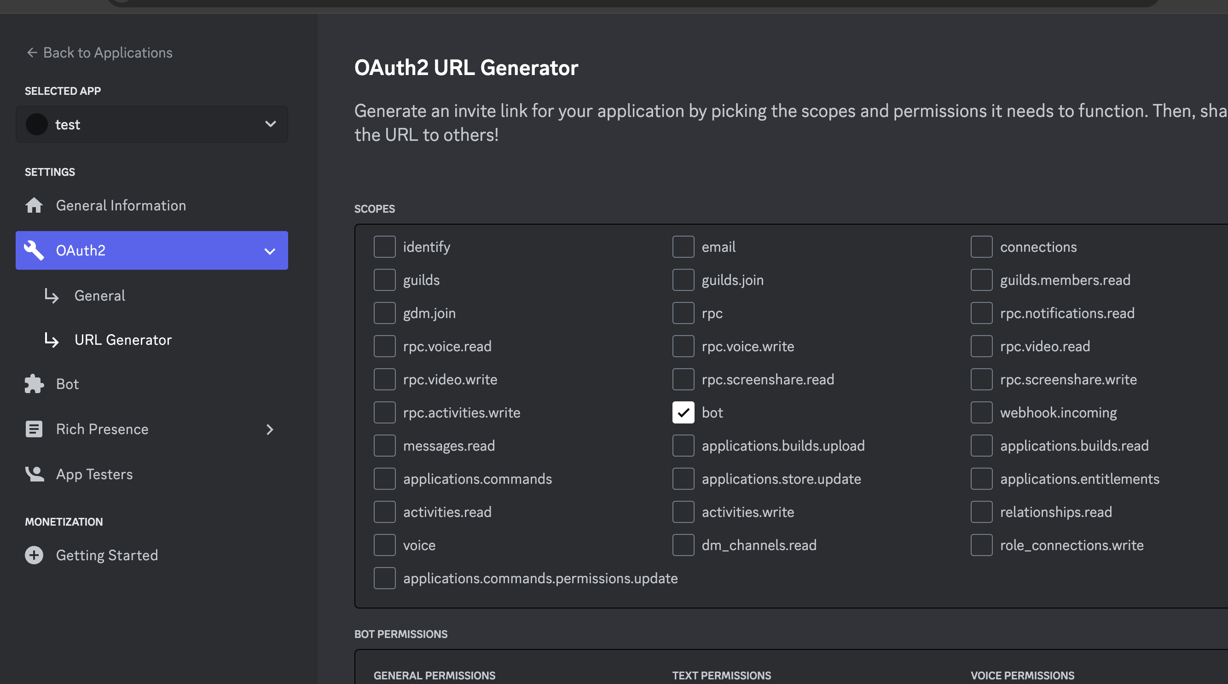
Task: Enable rpc.voice.read scope
Action: coord(385,346)
